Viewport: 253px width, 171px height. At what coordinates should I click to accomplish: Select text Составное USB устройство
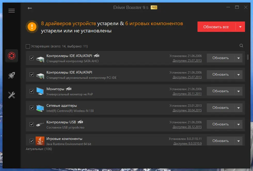(x=65, y=127)
